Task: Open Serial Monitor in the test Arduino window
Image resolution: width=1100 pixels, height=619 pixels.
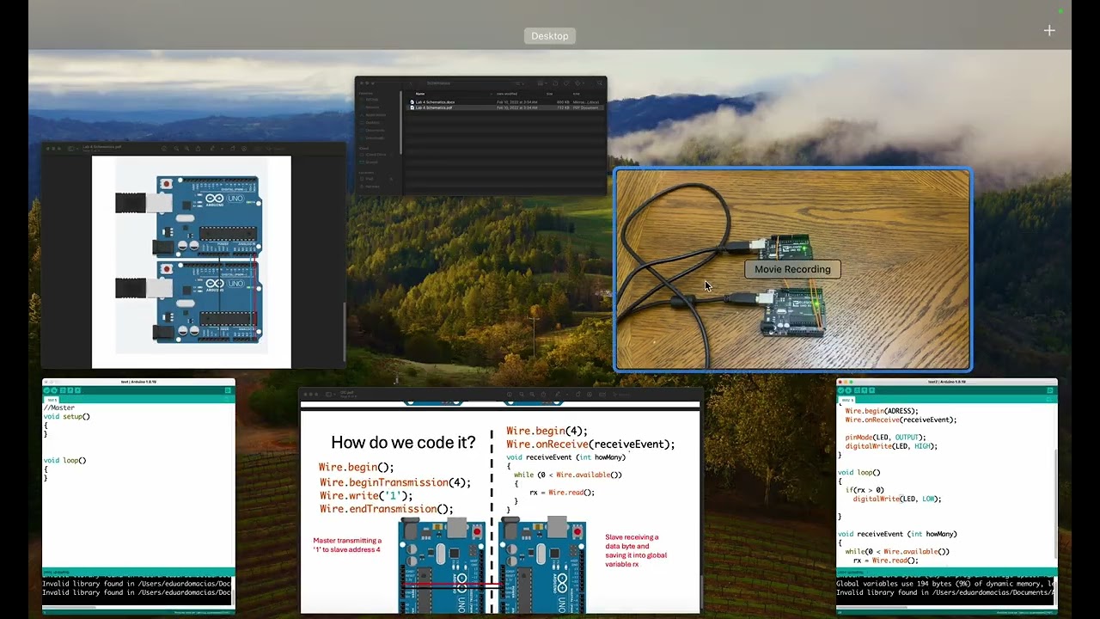Action: pos(228,390)
